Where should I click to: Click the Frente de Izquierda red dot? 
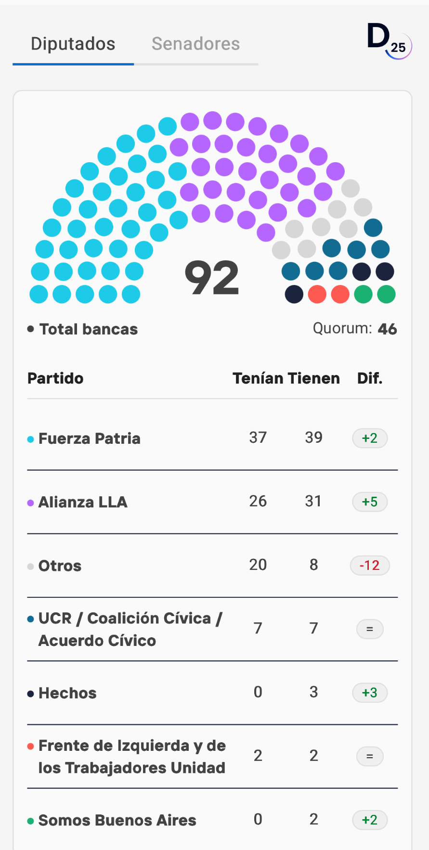tap(30, 746)
